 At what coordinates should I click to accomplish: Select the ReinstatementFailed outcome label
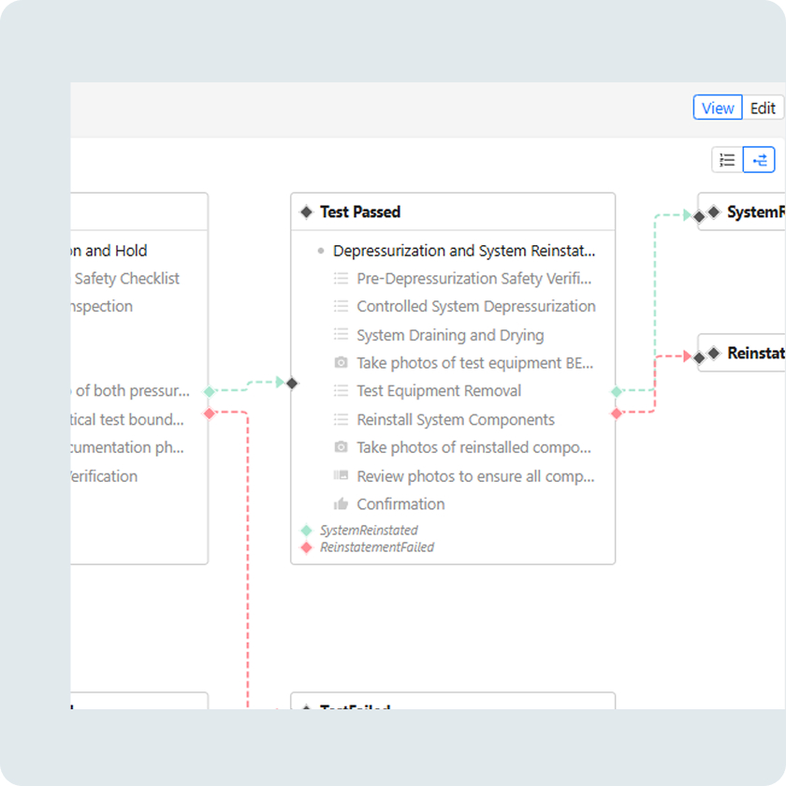[x=377, y=547]
